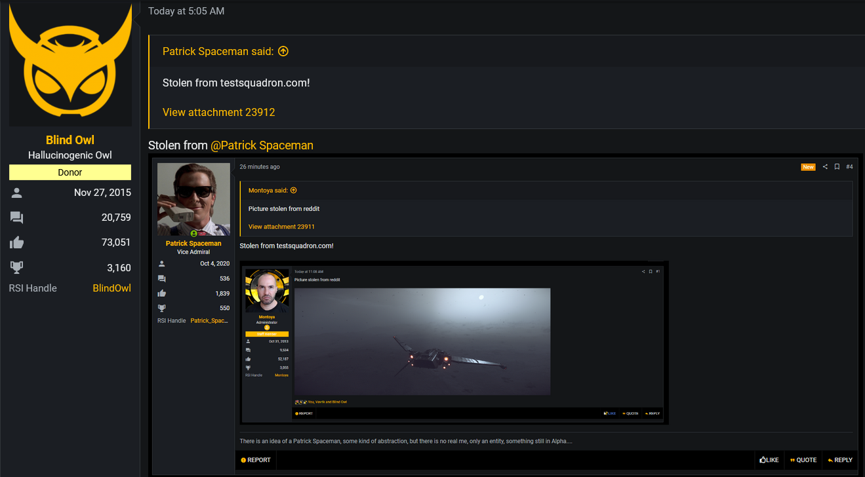Click the yellow Donor badge

(70, 172)
